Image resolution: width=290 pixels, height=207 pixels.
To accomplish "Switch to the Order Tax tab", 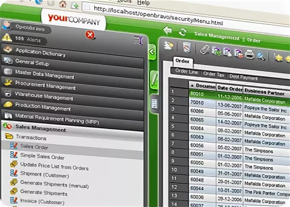I will [x=214, y=74].
